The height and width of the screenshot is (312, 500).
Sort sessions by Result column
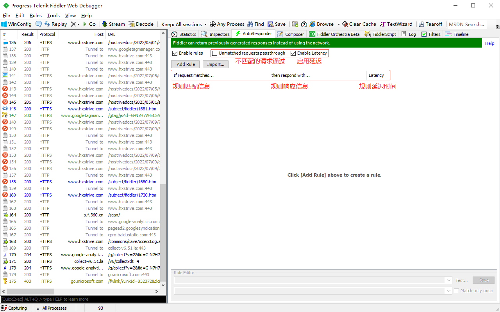28,34
